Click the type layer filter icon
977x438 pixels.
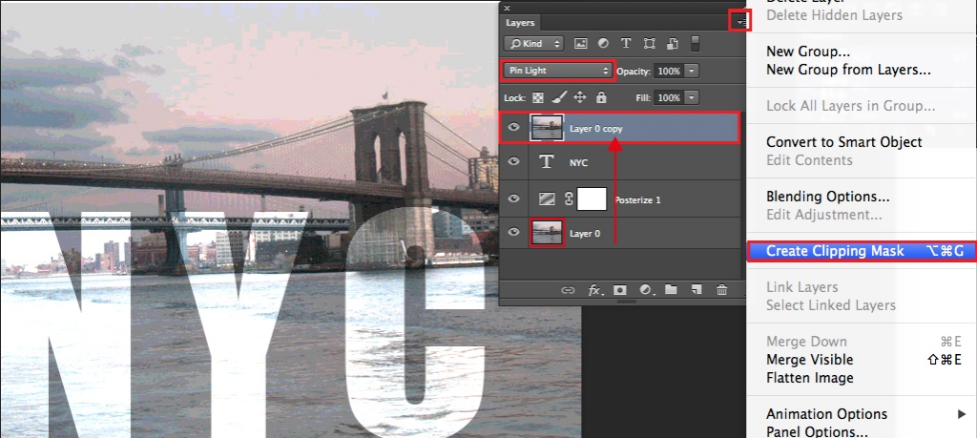[626, 44]
